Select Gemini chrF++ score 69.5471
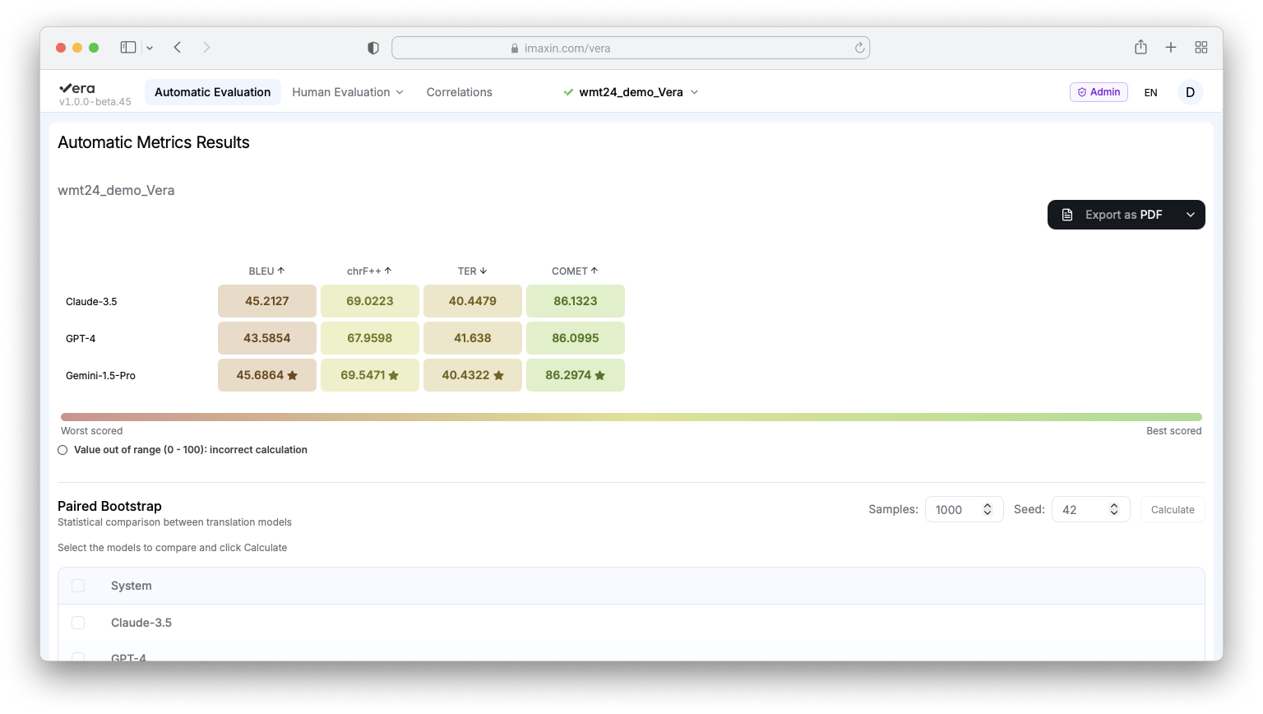The height and width of the screenshot is (714, 1263). coord(370,375)
